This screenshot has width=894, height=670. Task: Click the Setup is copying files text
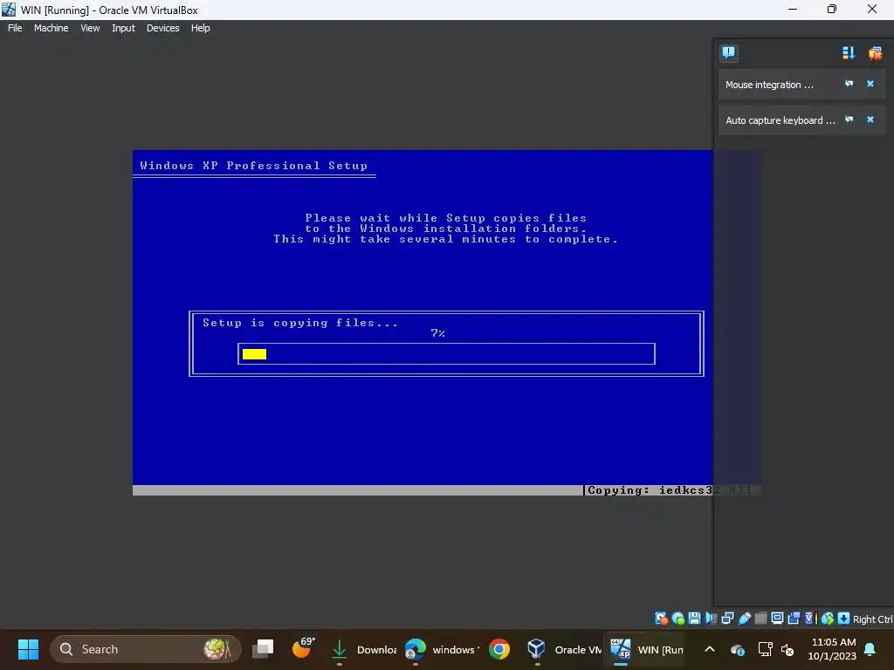click(300, 323)
